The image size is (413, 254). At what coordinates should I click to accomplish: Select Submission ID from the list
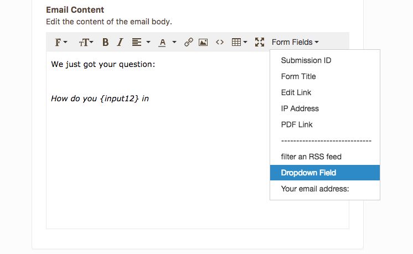[x=306, y=60]
